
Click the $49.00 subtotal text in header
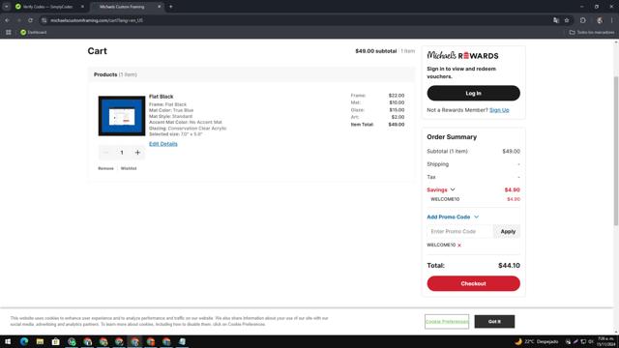coord(376,51)
